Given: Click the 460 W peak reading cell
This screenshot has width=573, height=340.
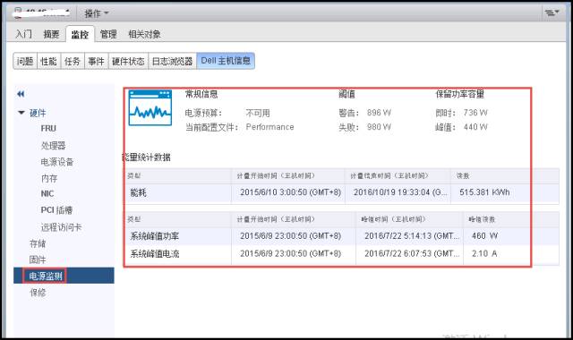Looking at the screenshot, I should (x=484, y=236).
